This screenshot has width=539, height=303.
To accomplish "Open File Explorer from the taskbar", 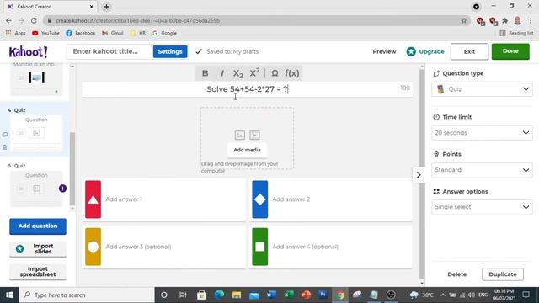I will point(237,295).
